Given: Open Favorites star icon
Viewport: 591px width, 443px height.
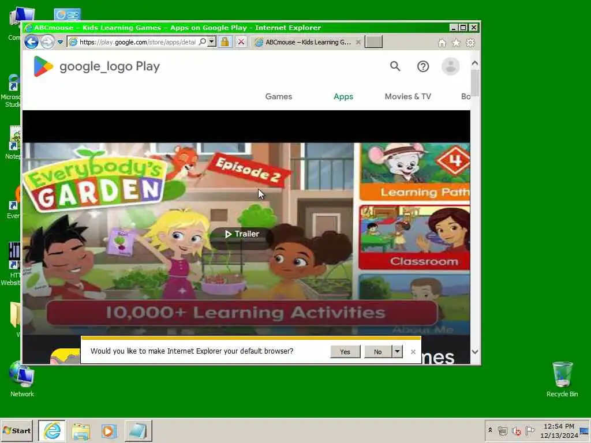Looking at the screenshot, I should [x=456, y=43].
